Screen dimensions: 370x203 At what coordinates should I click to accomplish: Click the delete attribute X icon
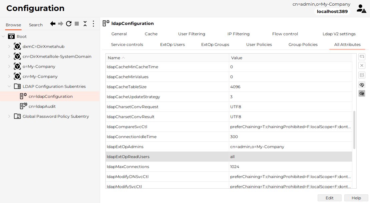tap(362, 66)
